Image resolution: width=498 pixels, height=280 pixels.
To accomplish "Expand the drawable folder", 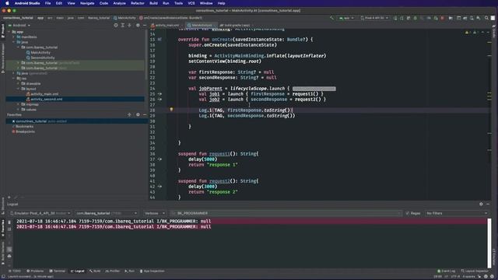I will 18,83.
